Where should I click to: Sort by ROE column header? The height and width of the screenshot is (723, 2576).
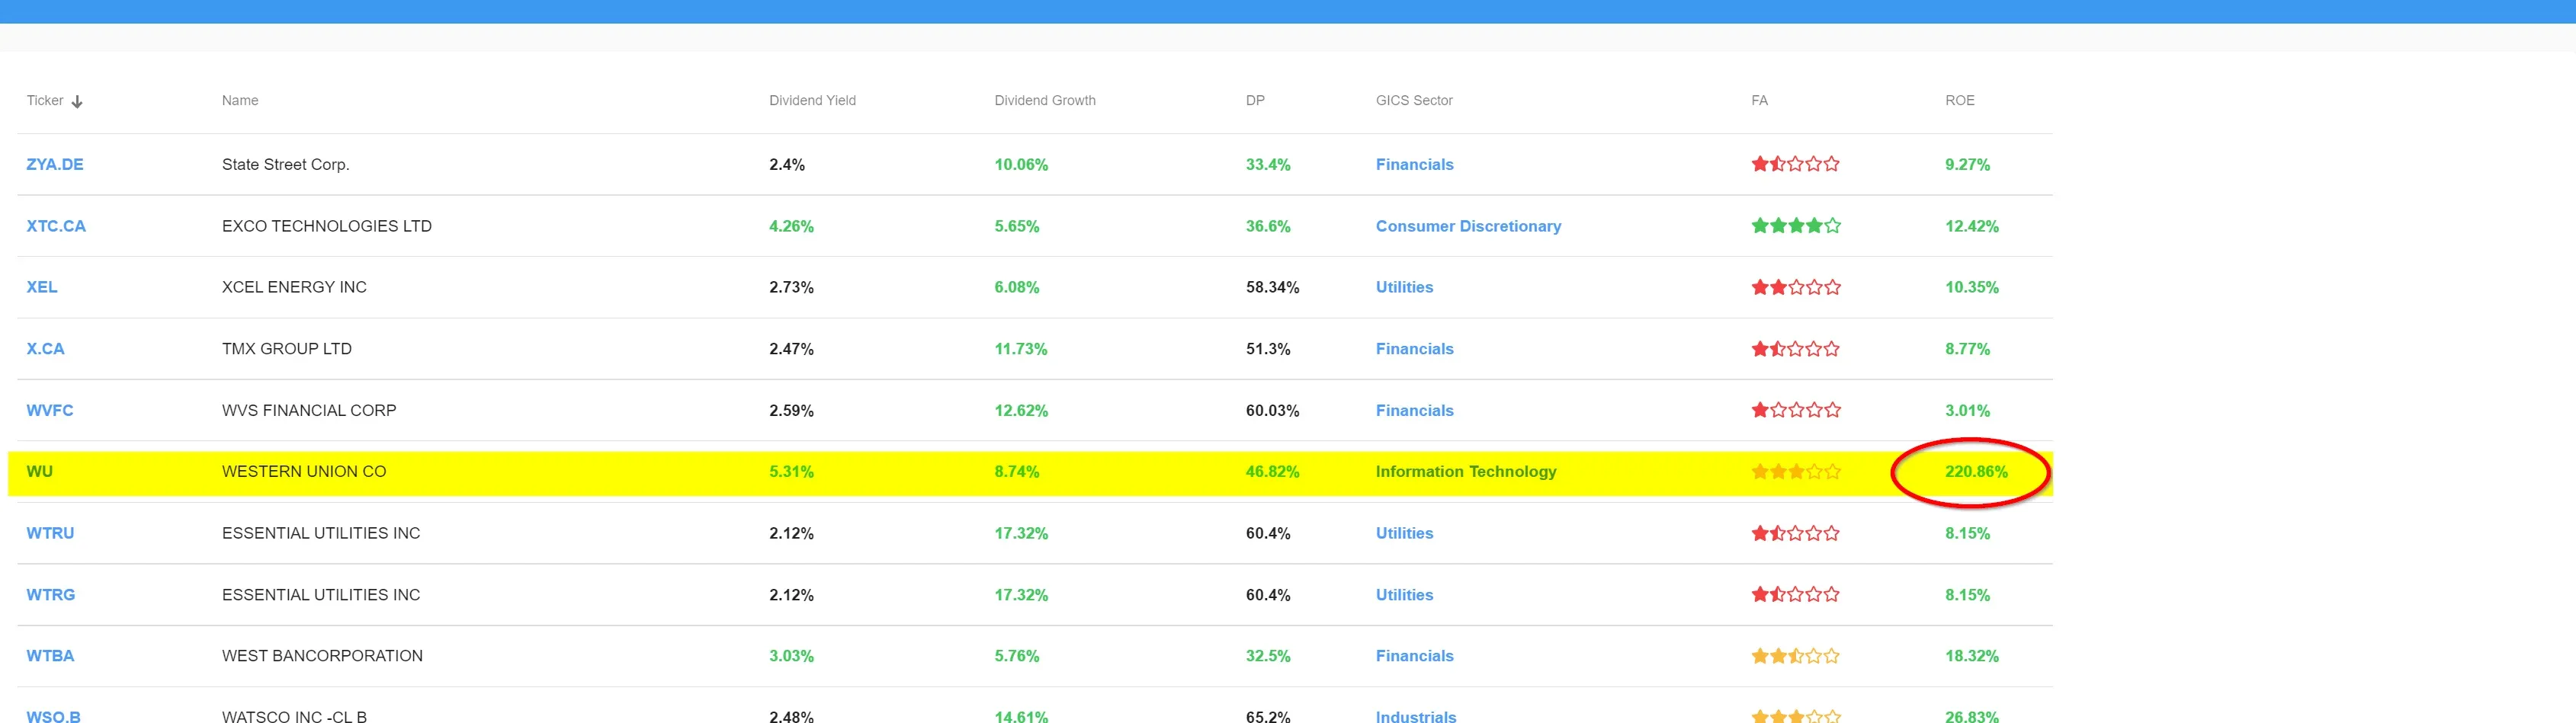(x=1959, y=100)
